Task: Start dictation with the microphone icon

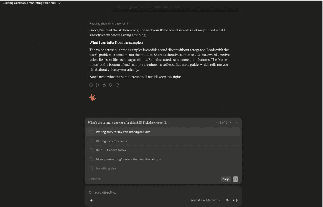Action: click(x=227, y=200)
